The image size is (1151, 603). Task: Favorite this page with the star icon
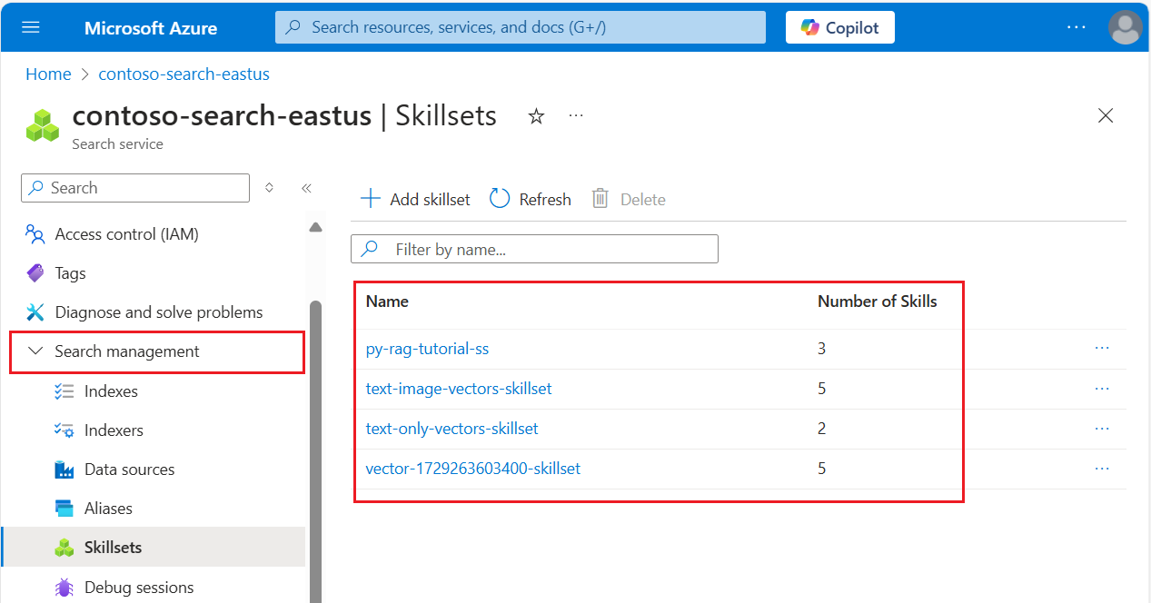click(x=536, y=116)
